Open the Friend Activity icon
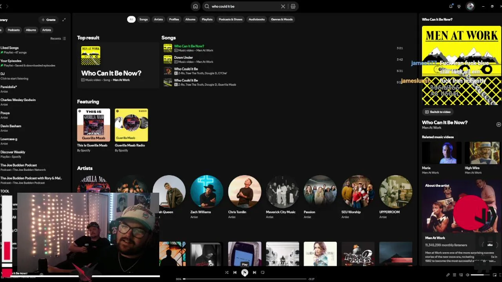This screenshot has width=502, height=282. tap(459, 6)
